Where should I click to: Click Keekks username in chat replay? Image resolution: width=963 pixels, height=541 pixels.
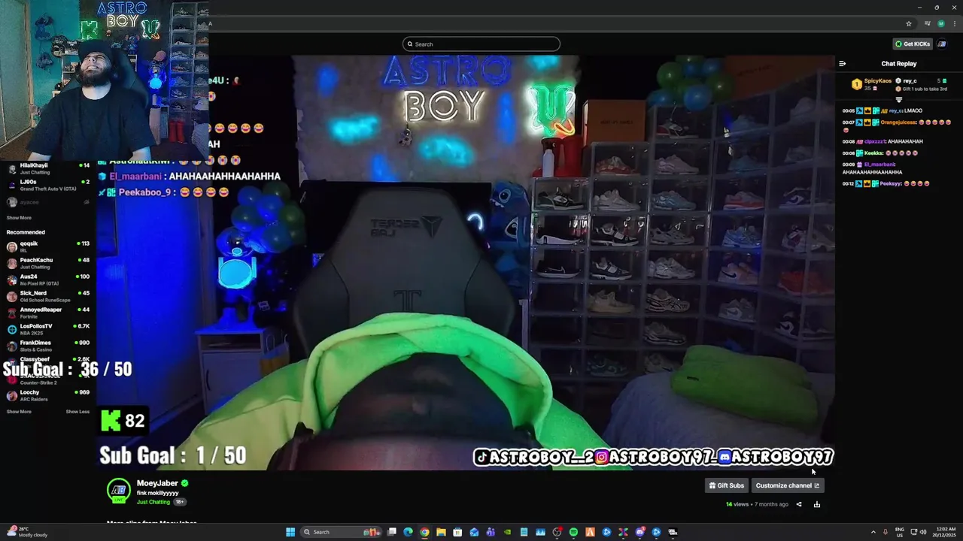point(873,153)
